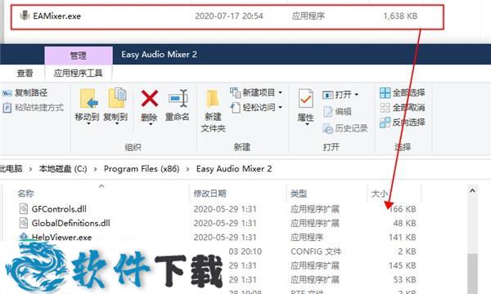
Task: Click 全部取消 in the ribbon
Action: click(403, 108)
